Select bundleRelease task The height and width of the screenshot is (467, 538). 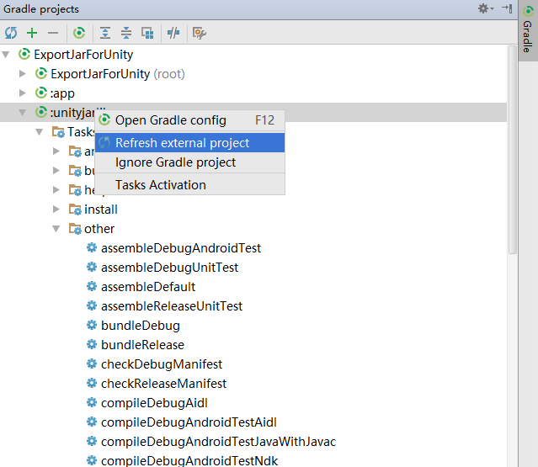point(136,345)
